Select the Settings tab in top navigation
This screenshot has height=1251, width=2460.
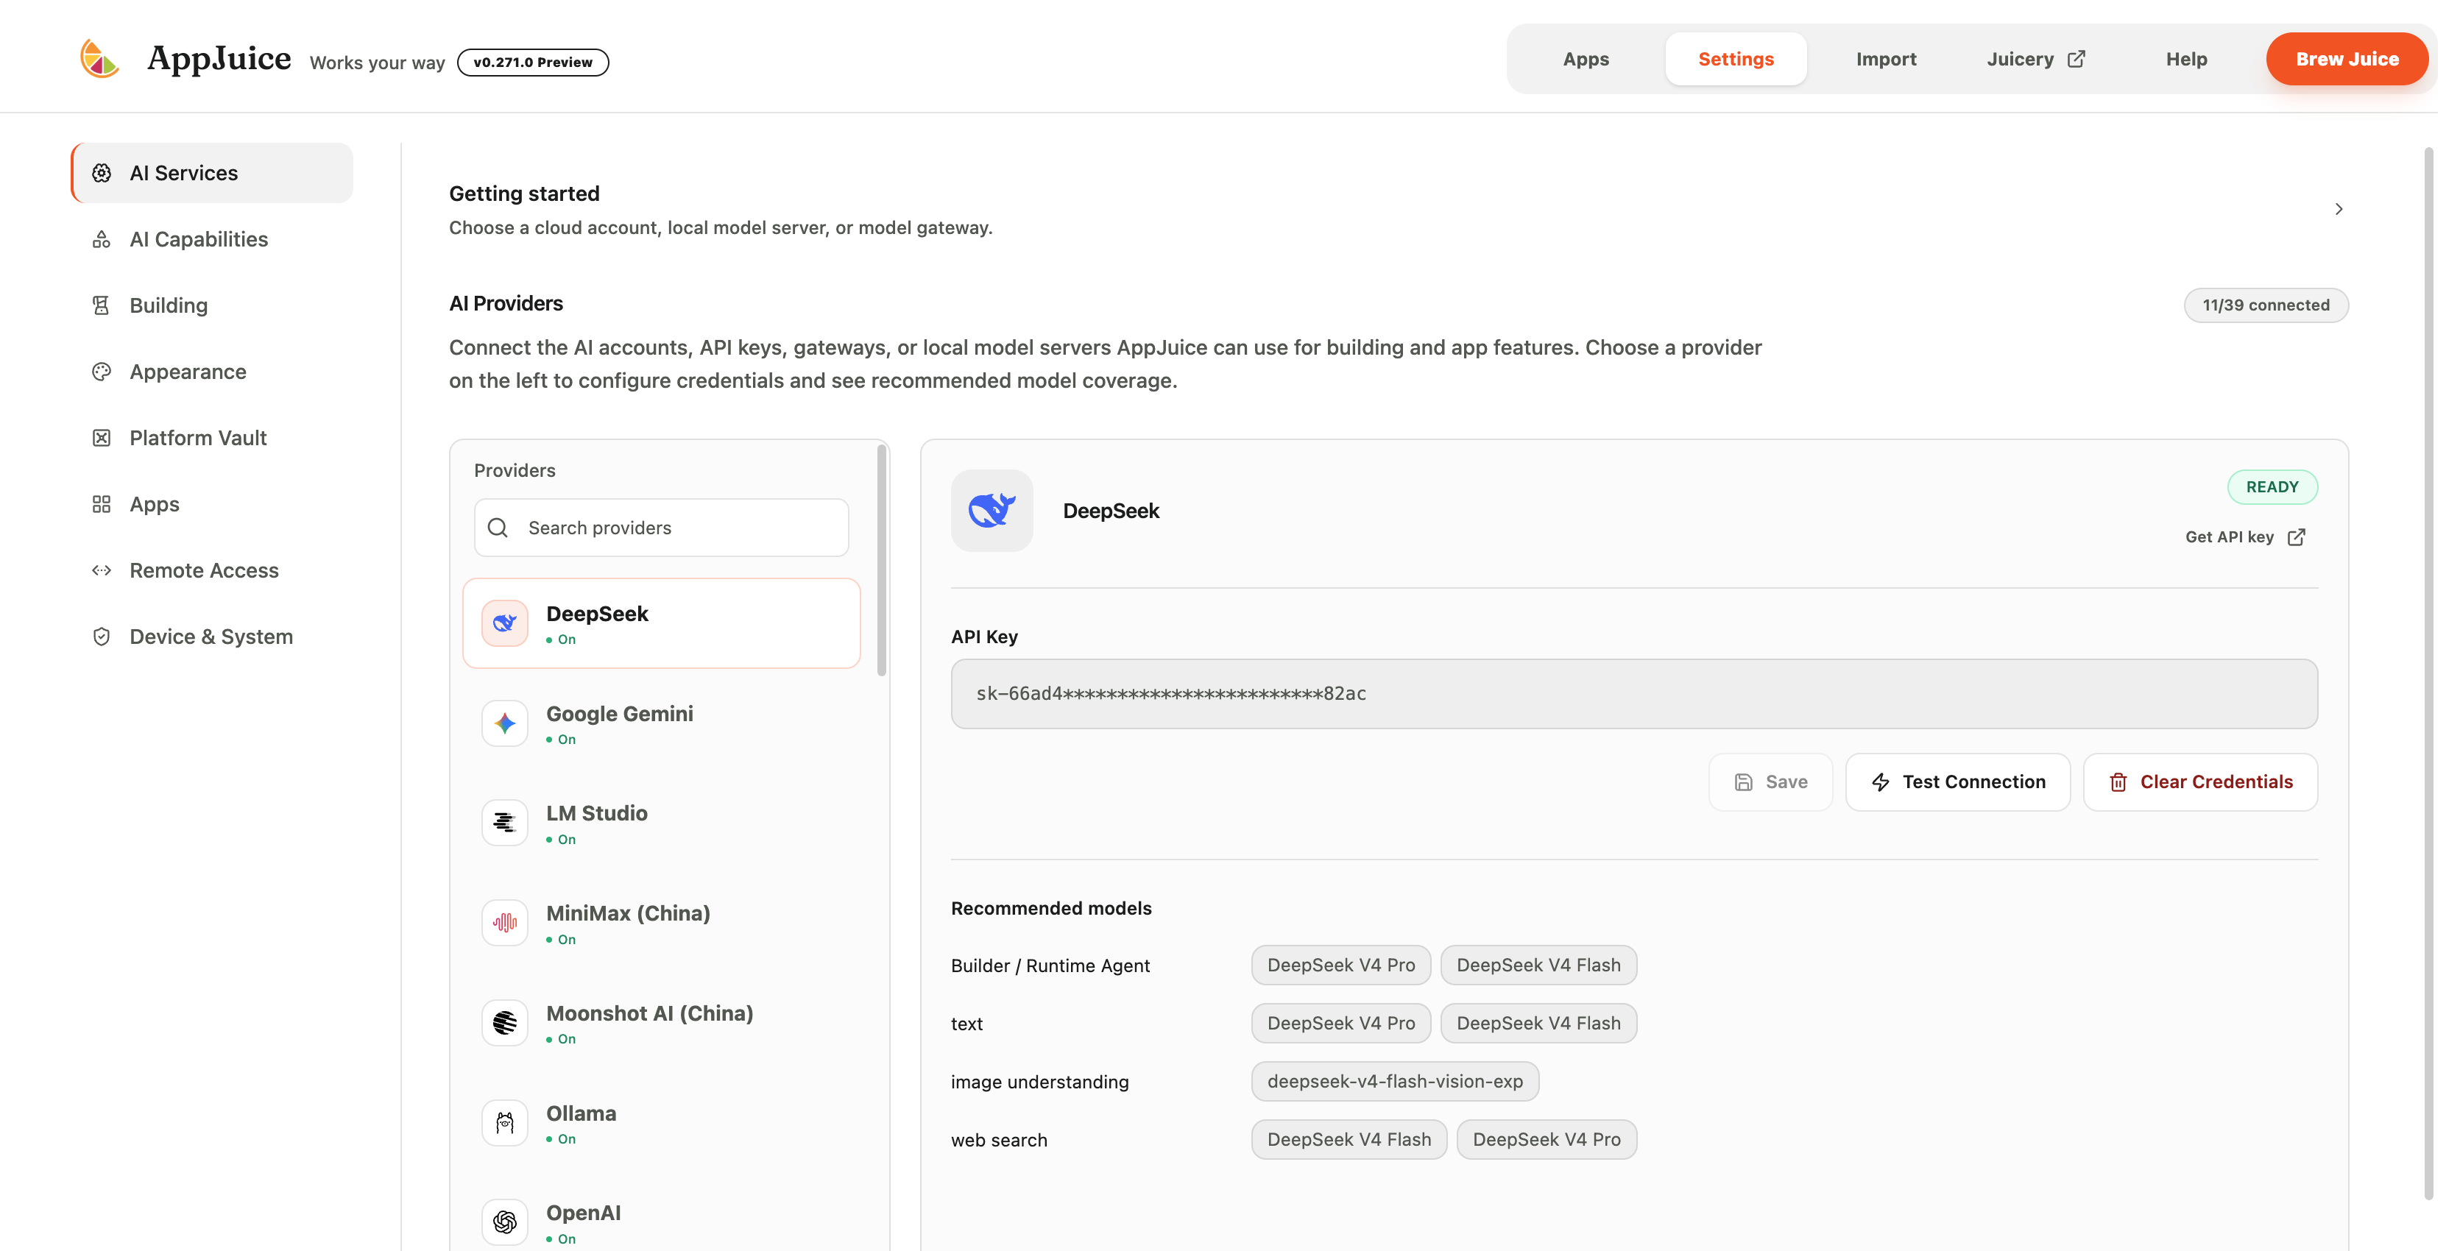[x=1735, y=59]
